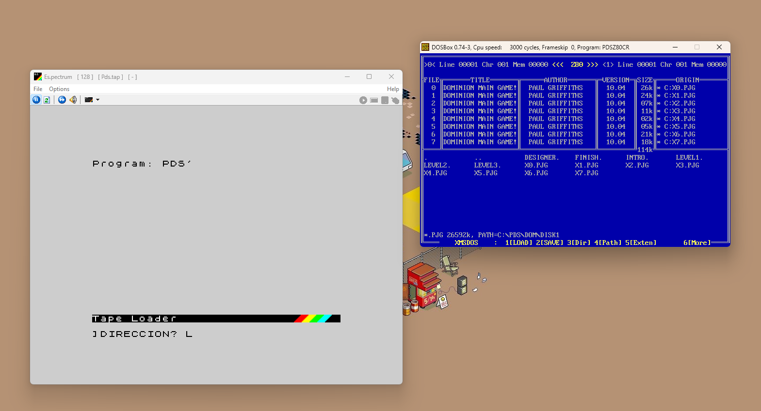Click the green reset machine icon
The width and height of the screenshot is (761, 411).
(47, 100)
